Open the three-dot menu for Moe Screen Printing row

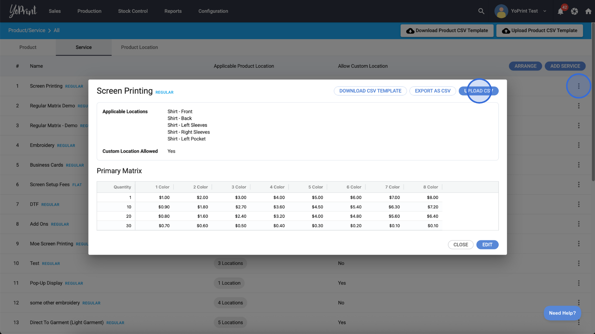579,244
